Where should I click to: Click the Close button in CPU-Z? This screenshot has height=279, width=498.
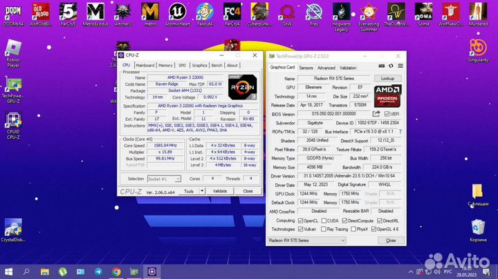pyautogui.click(x=248, y=191)
